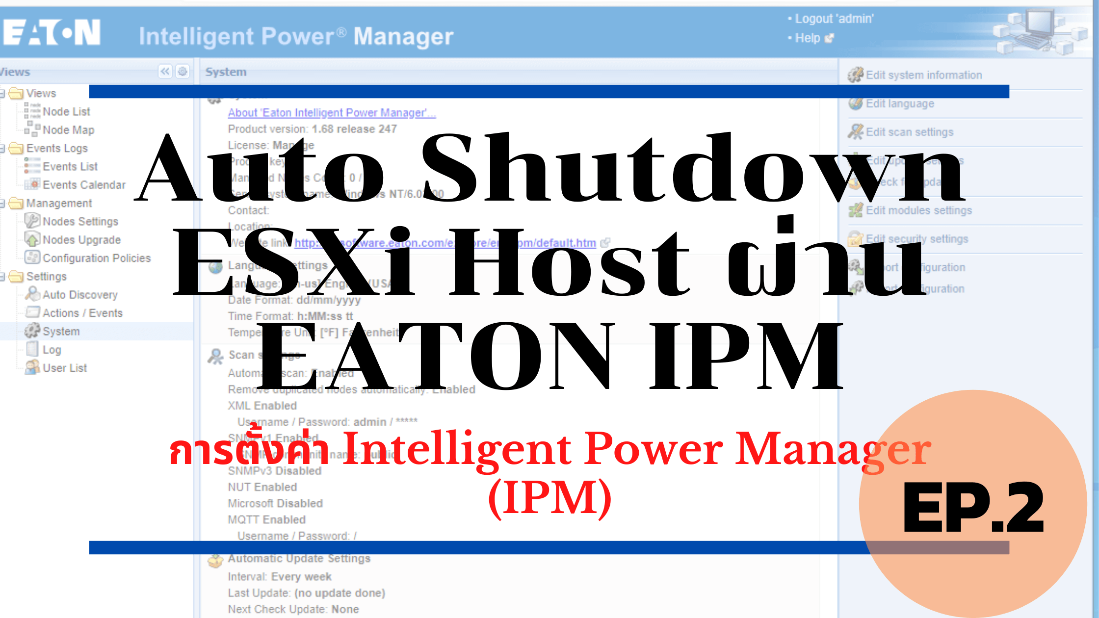
Task: Click 'NUT Enabled' text
Action: point(262,487)
